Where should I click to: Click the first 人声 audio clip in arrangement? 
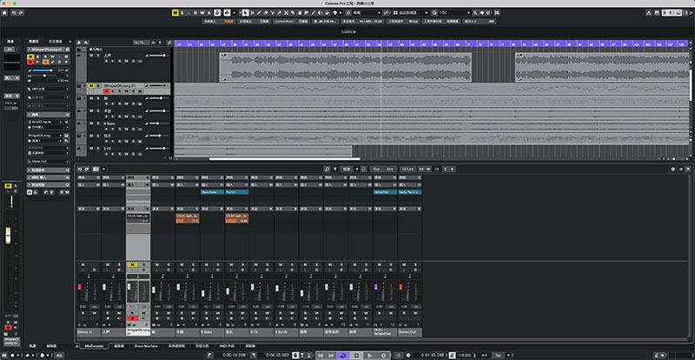pos(345,67)
